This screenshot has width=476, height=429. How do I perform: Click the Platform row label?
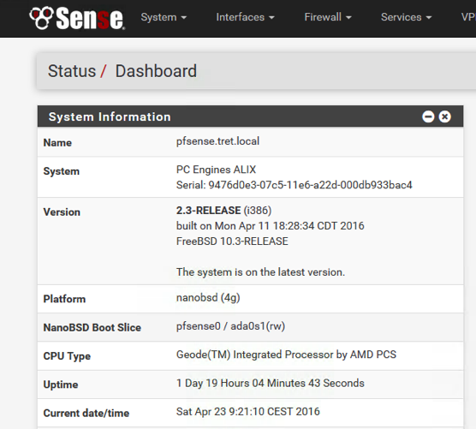64,299
